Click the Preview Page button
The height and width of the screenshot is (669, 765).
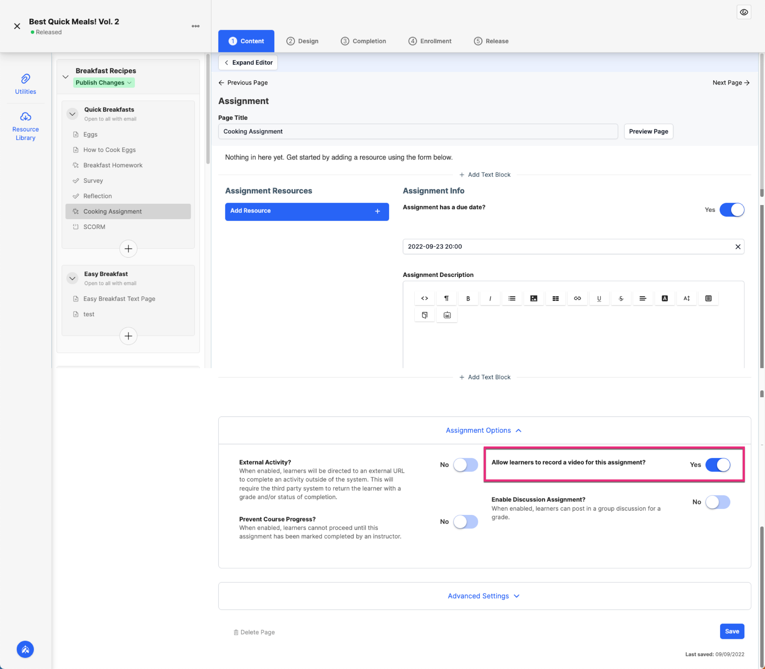[648, 131]
